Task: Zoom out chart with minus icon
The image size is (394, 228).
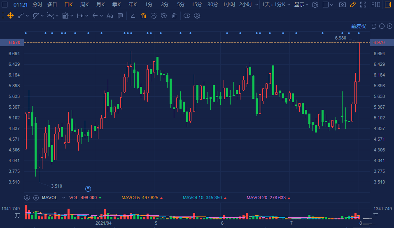Action: click(x=382, y=26)
